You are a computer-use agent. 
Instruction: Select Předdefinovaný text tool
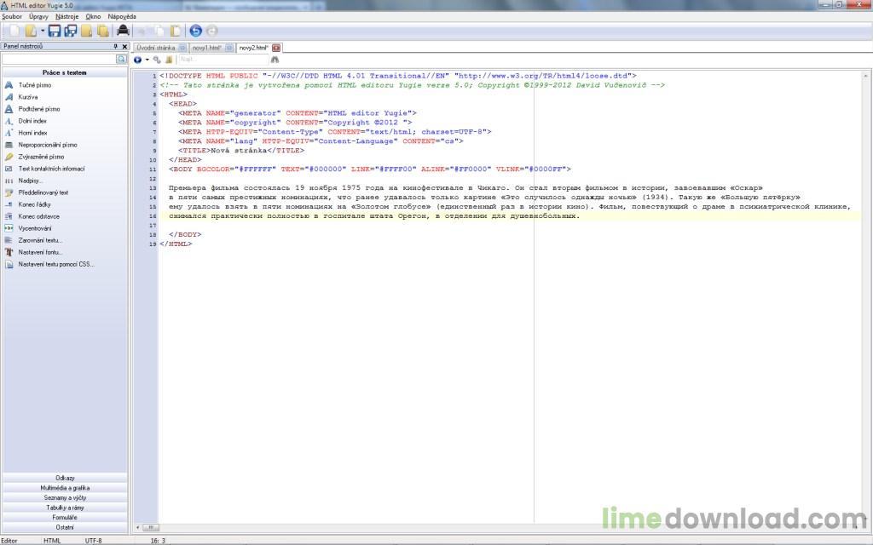coord(43,192)
